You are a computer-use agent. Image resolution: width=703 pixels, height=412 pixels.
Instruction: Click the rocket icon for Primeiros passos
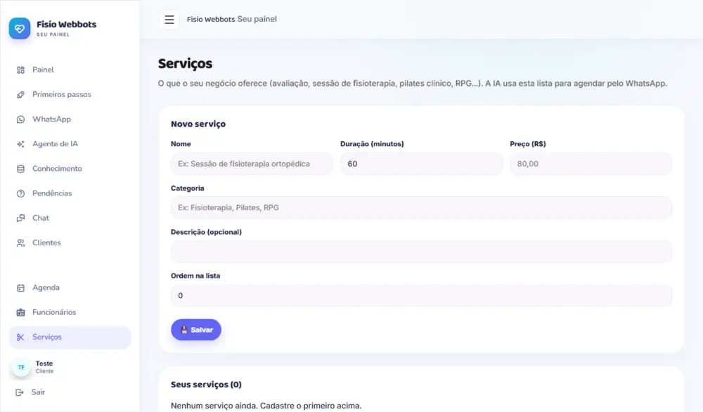(20, 95)
